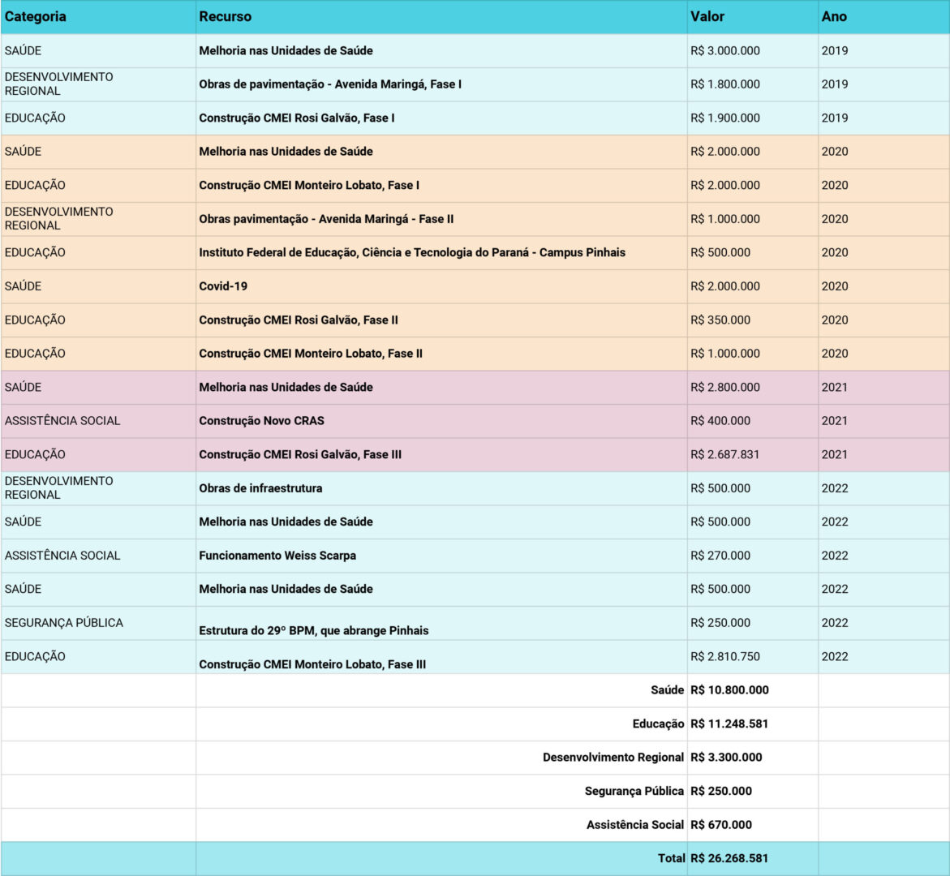Screen dimensions: 950x876
Task: Select the Instituto Federal de Educação row
Action: (x=412, y=252)
